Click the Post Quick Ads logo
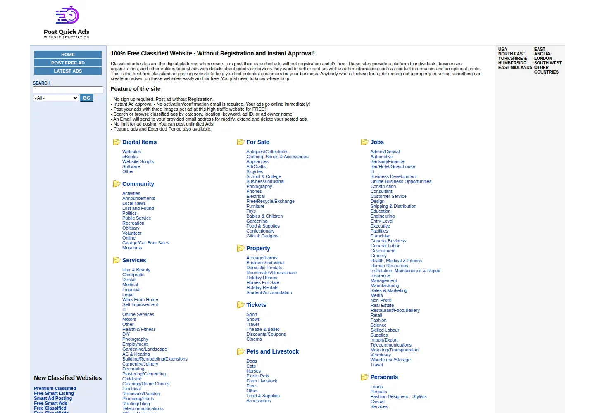This screenshot has height=413, width=595. (x=67, y=22)
